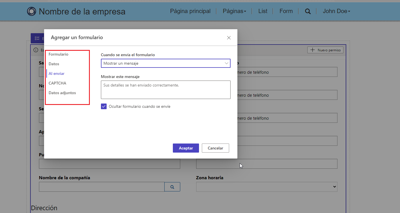
Task: Open the List page link
Action: click(x=263, y=11)
